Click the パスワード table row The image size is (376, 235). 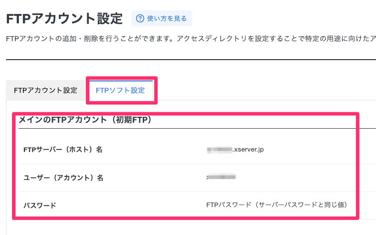(197, 205)
